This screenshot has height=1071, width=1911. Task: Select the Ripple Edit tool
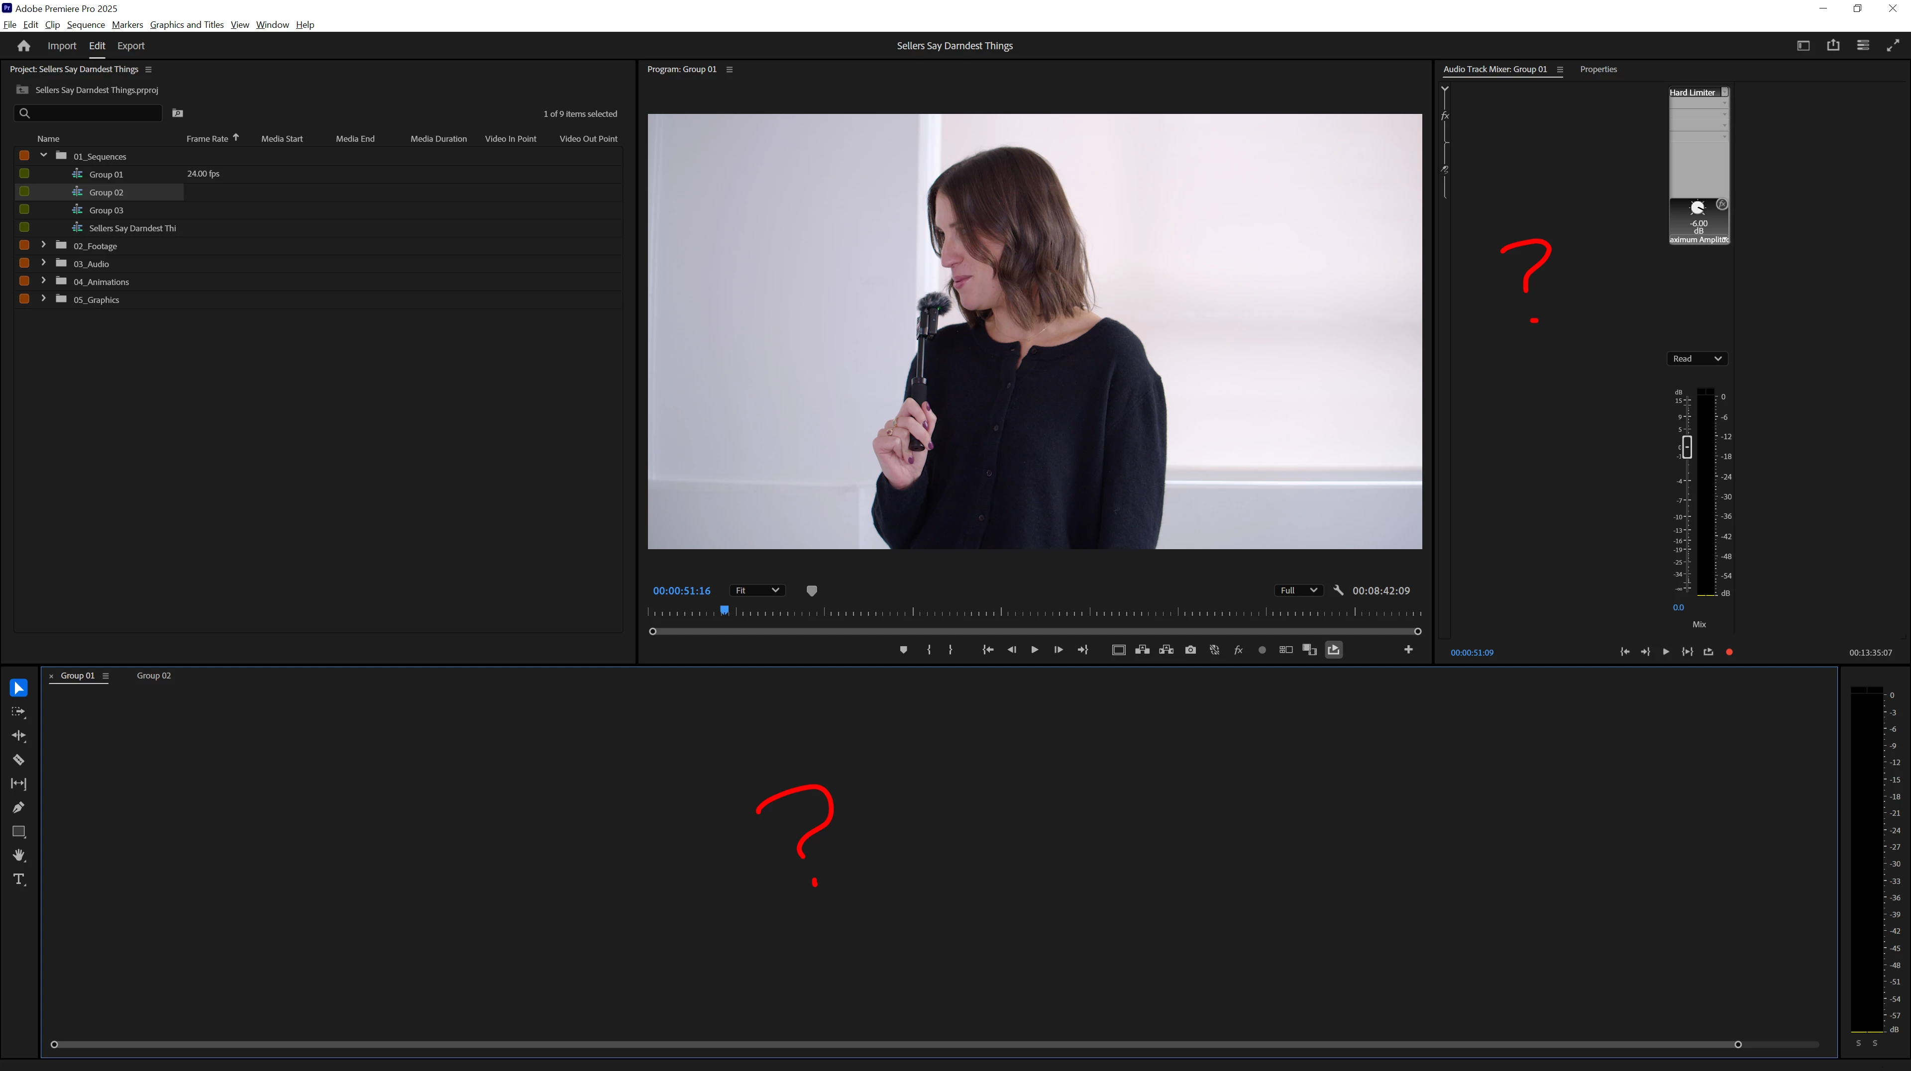18,736
